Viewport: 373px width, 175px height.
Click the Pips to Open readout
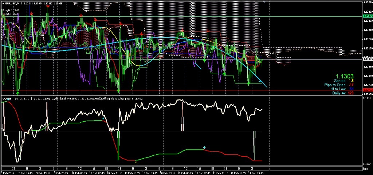coord(341,85)
